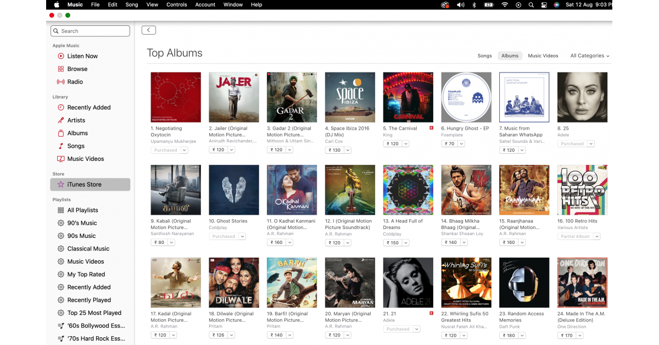Switch to the Music Videos chart tab

[543, 56]
